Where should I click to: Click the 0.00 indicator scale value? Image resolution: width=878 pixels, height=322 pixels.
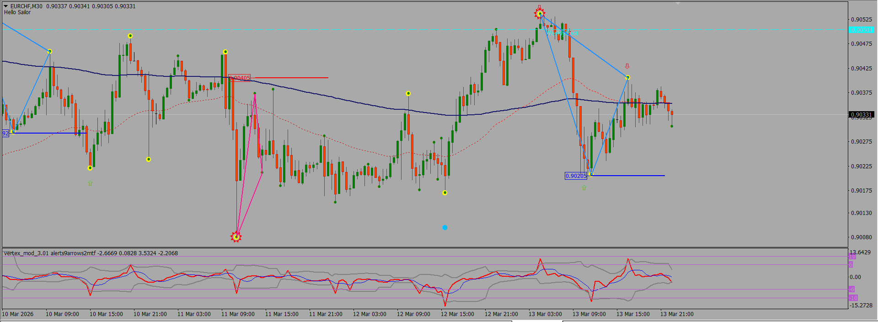click(855, 277)
